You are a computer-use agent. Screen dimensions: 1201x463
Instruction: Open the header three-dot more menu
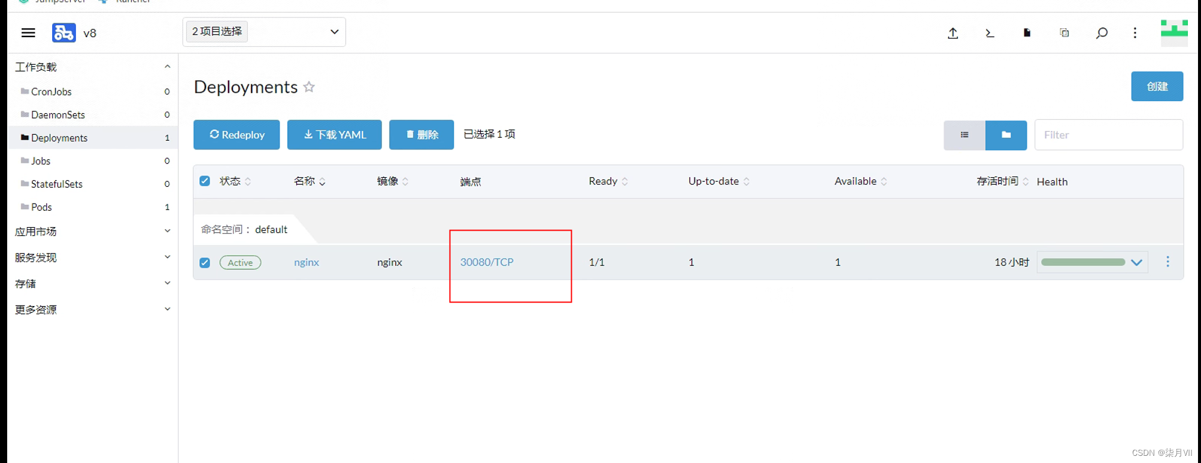point(1135,33)
